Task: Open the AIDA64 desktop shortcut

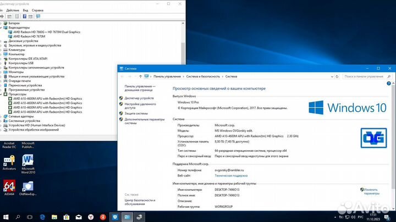Action: (x=9, y=187)
